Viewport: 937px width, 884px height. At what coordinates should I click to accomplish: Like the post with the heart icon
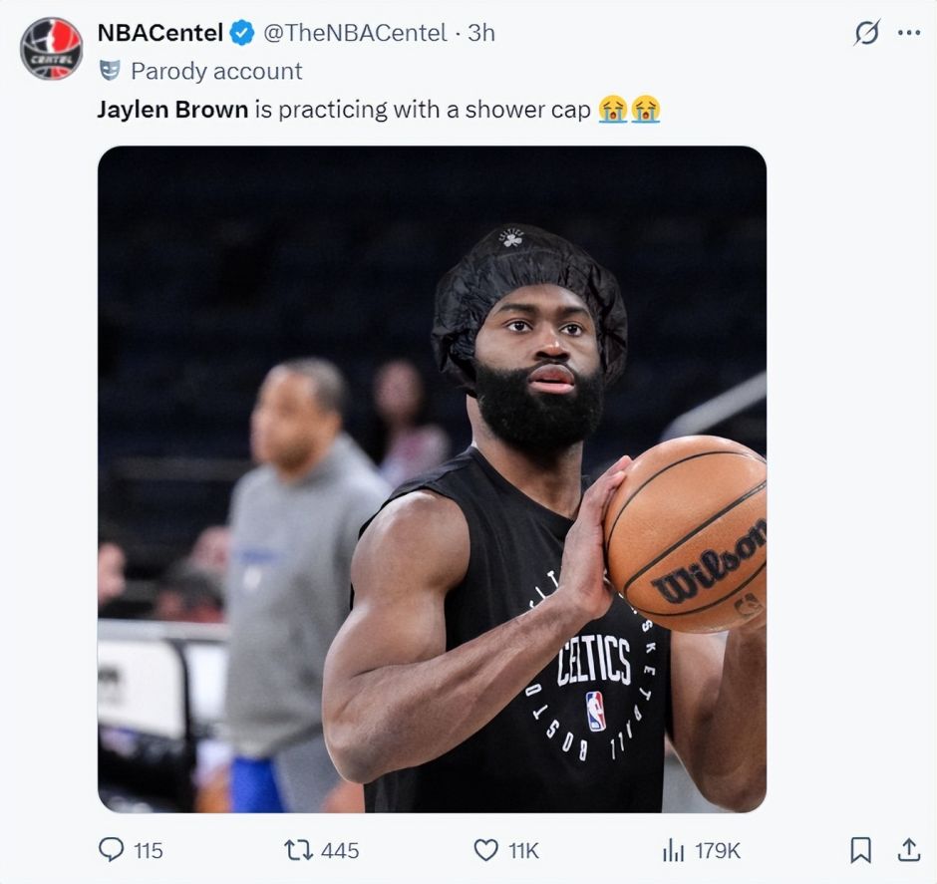click(485, 850)
